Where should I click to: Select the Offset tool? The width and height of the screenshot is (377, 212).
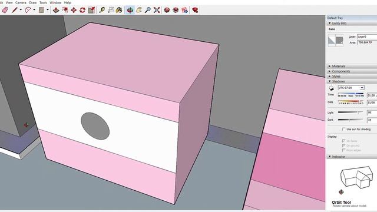65,10
